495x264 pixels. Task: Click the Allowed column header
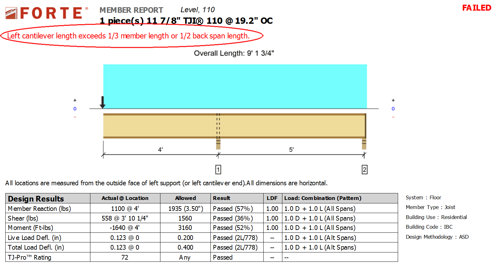[x=185, y=198]
